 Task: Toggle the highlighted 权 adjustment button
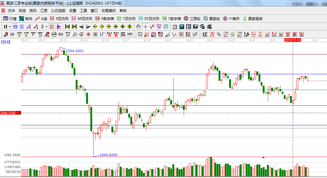coord(52,27)
